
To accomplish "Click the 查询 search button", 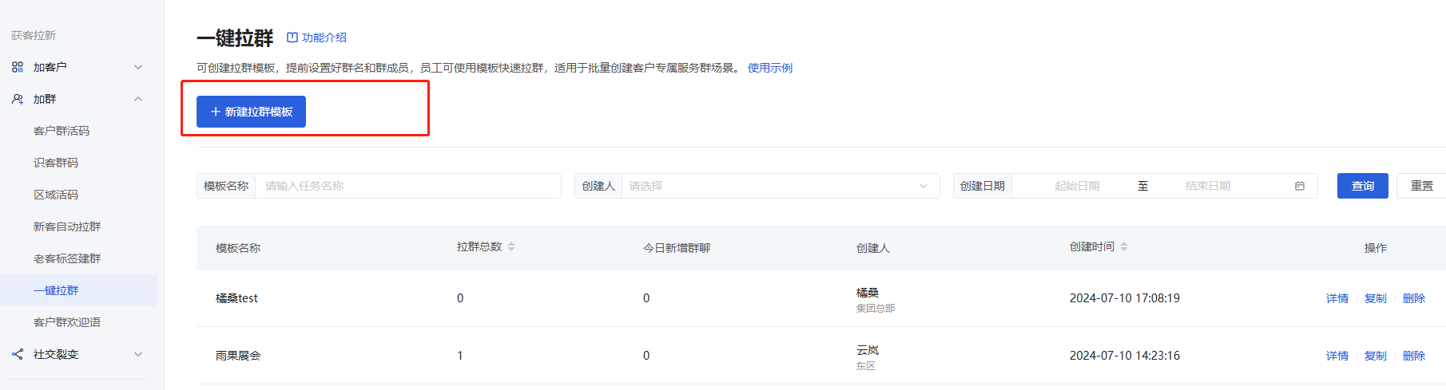I will [x=1363, y=186].
